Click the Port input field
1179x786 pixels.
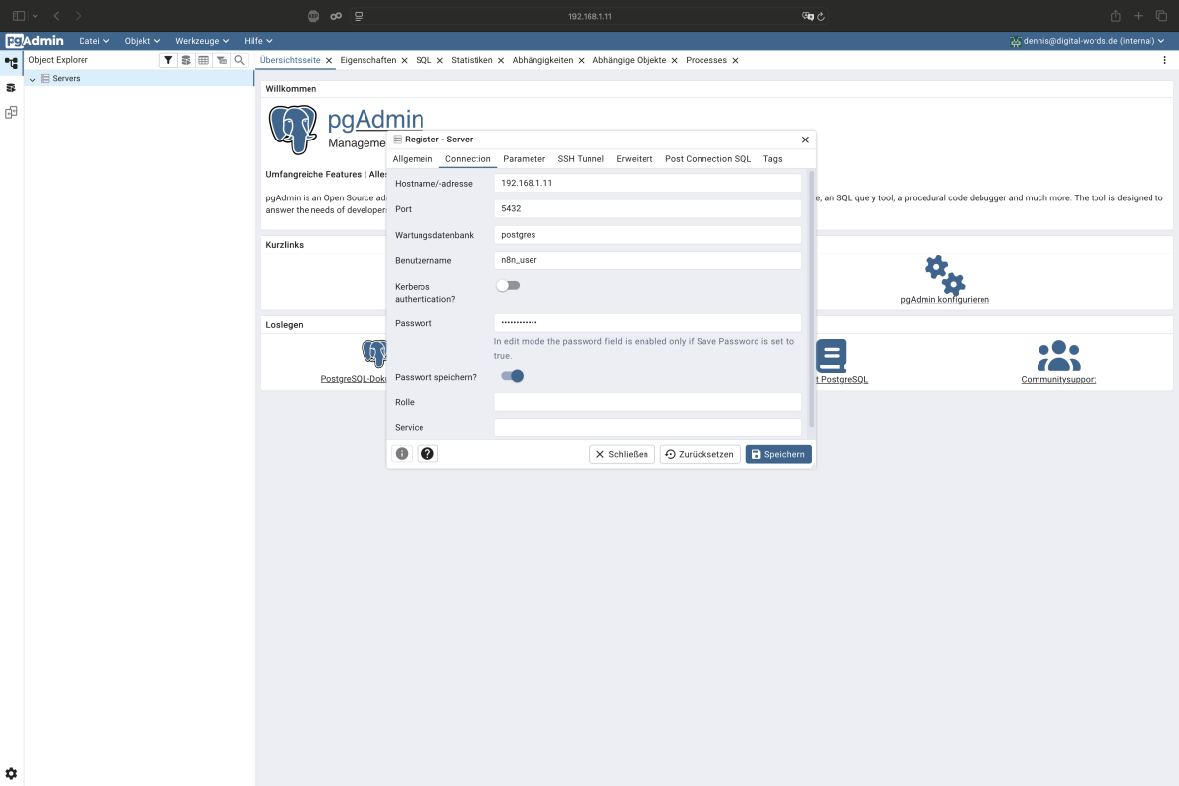click(647, 209)
